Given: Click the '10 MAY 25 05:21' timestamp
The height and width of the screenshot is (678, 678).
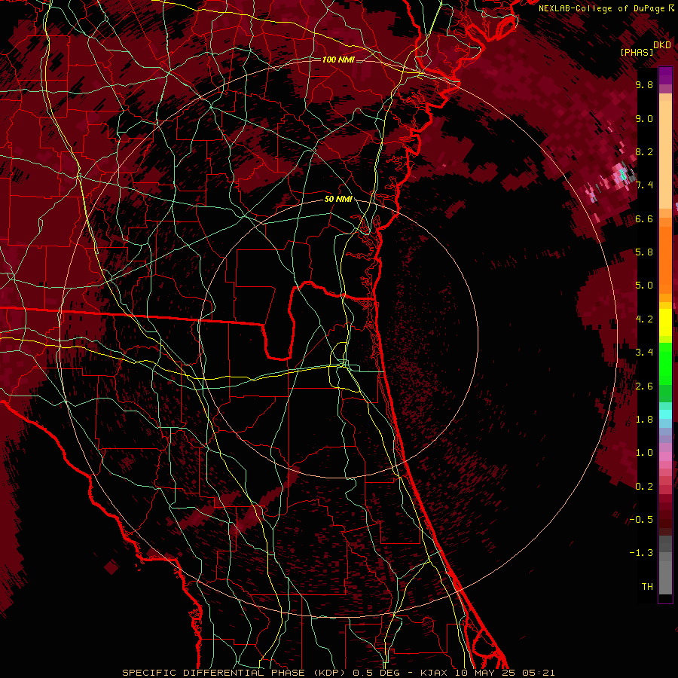Looking at the screenshot, I should coord(504,673).
